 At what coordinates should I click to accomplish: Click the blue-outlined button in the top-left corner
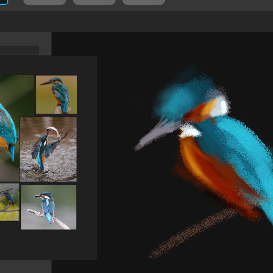tap(4, 2)
